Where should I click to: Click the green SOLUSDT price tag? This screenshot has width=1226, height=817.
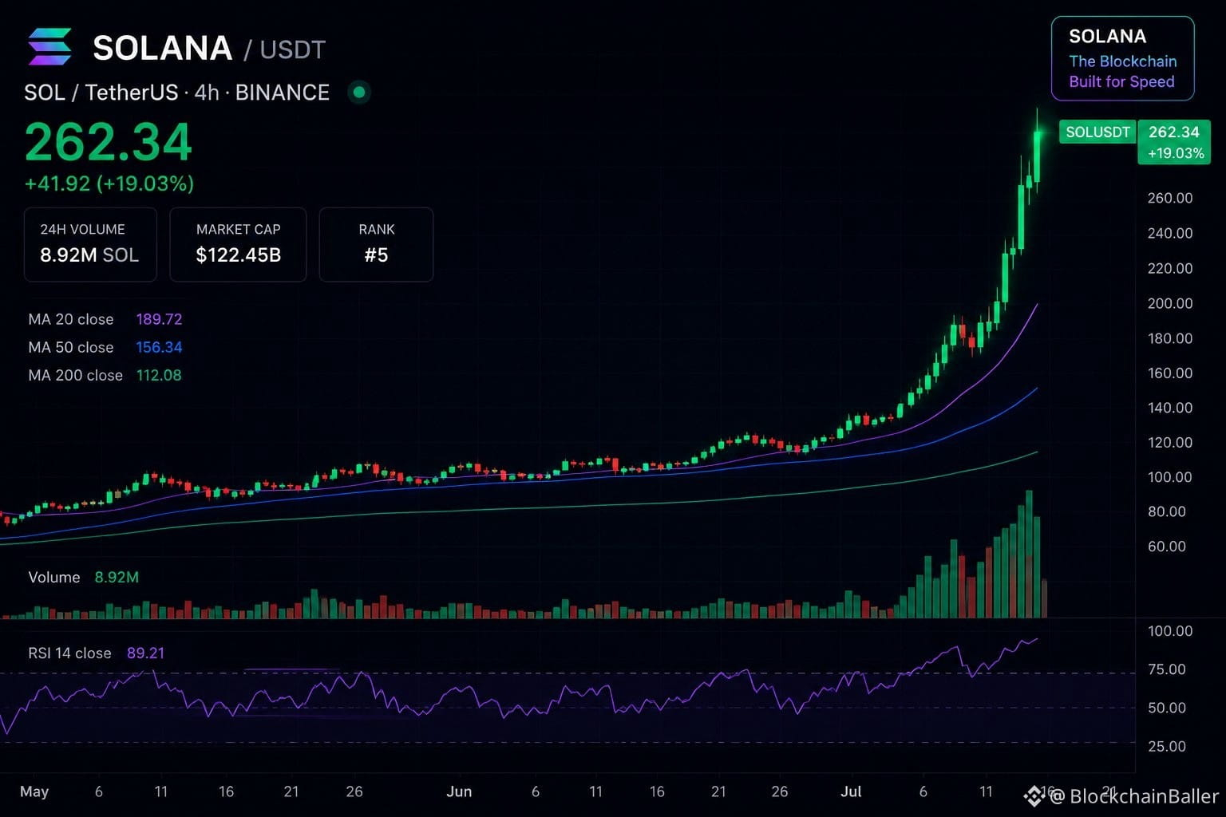point(1097,132)
